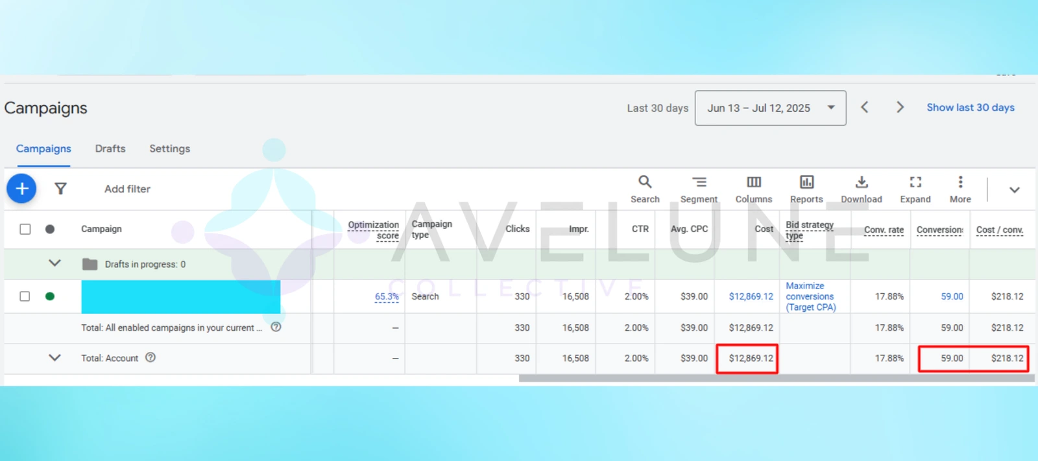Click the gray status header dot
The height and width of the screenshot is (461, 1038).
click(x=50, y=229)
